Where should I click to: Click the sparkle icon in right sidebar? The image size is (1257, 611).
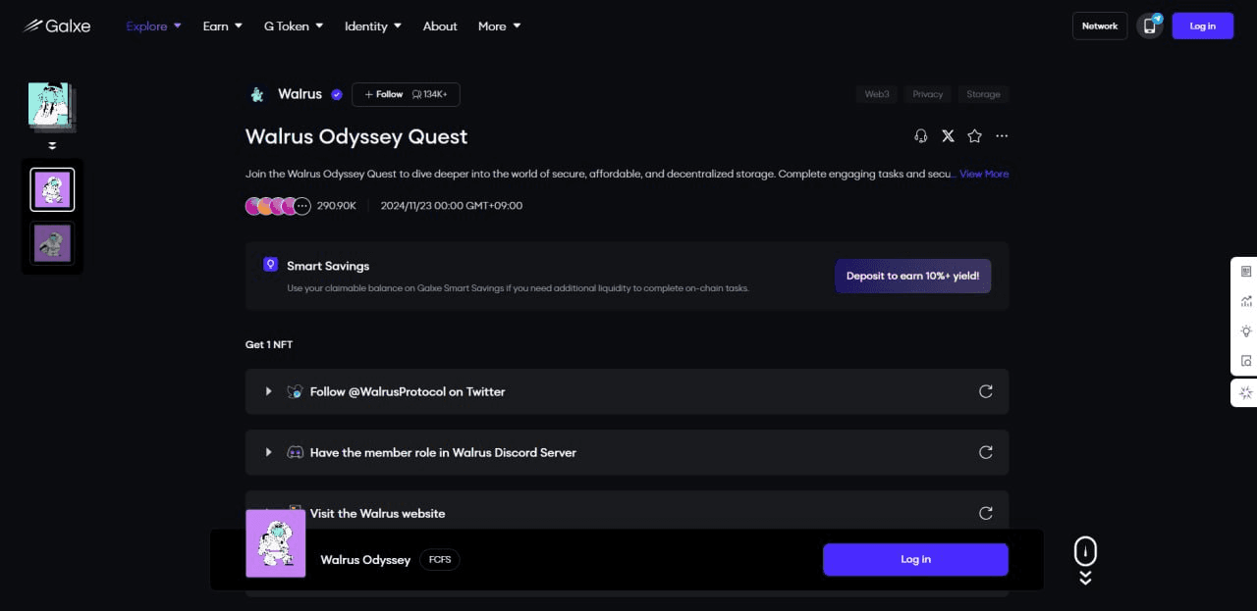1246,392
